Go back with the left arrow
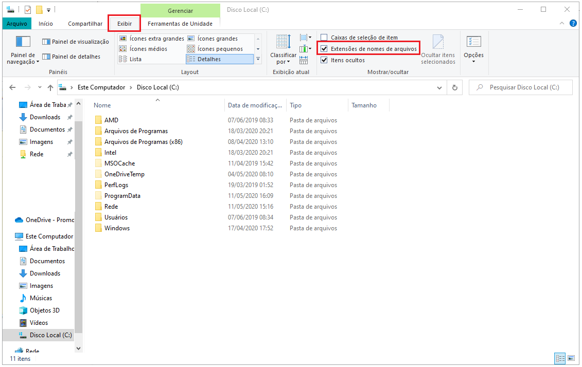Screen dimensions: 582x367 click(12, 87)
